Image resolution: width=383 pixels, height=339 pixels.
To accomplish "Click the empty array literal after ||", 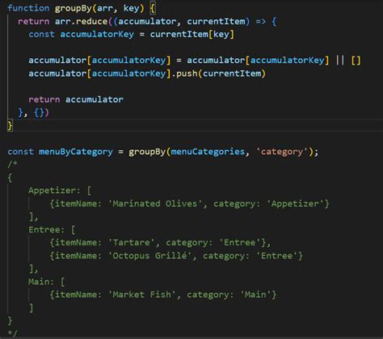I will tap(356, 61).
